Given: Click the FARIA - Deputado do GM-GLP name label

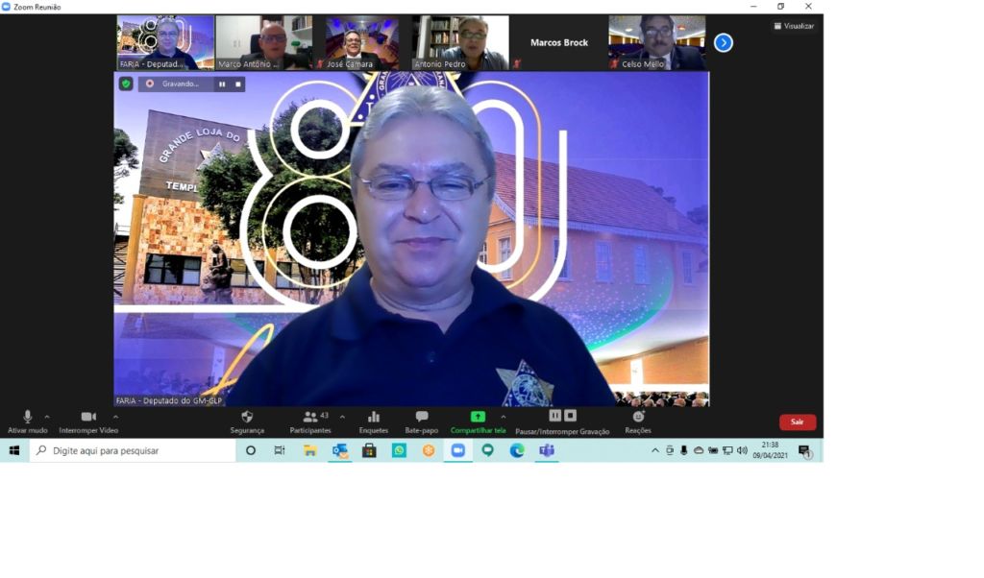Looking at the screenshot, I should tap(169, 400).
